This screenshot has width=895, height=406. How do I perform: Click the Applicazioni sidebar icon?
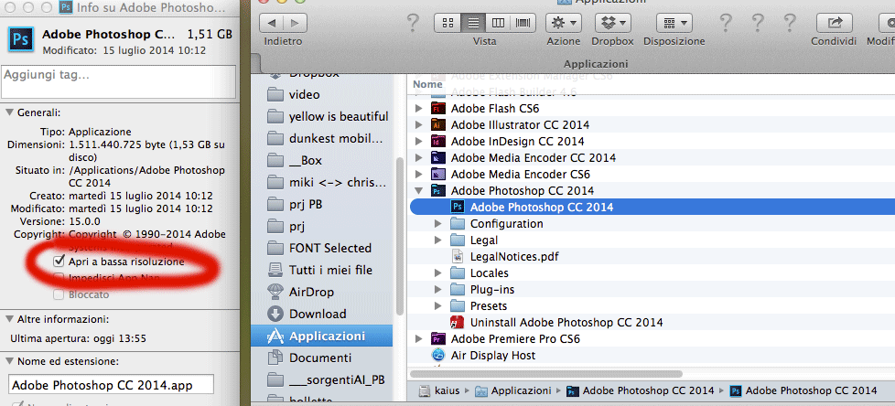pyautogui.click(x=275, y=336)
